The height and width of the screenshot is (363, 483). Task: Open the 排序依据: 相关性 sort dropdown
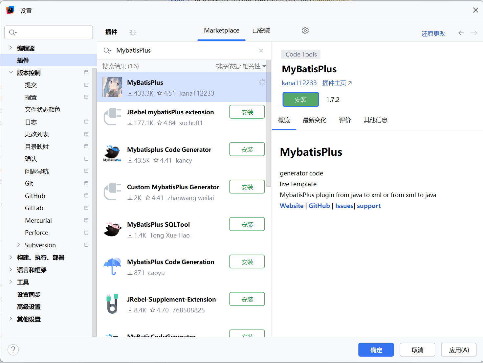pyautogui.click(x=241, y=66)
